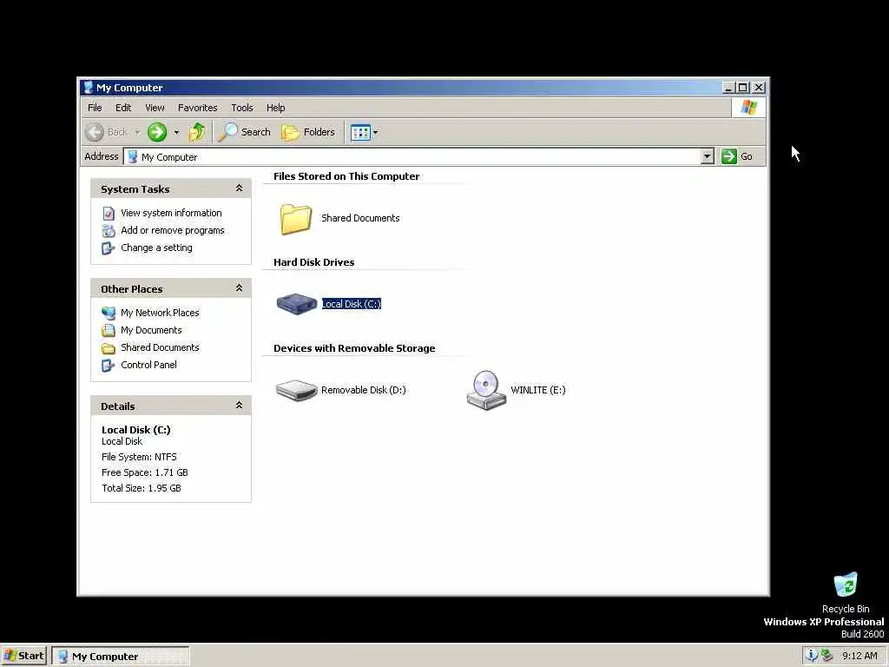
Task: Click the green Forward arrow icon
Action: [157, 132]
